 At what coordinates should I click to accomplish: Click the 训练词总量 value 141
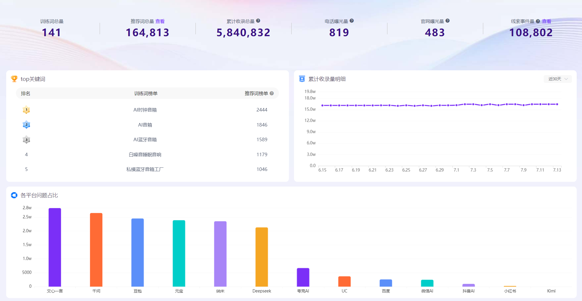52,32
